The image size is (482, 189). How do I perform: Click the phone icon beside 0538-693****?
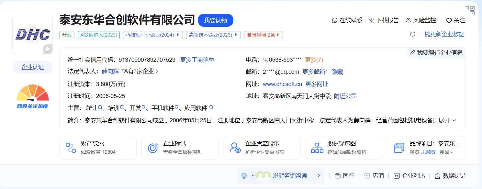click(265, 60)
